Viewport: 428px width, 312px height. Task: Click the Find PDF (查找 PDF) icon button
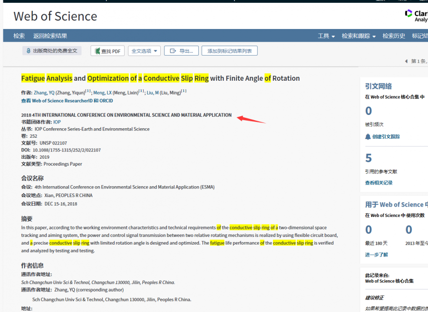[x=97, y=51]
